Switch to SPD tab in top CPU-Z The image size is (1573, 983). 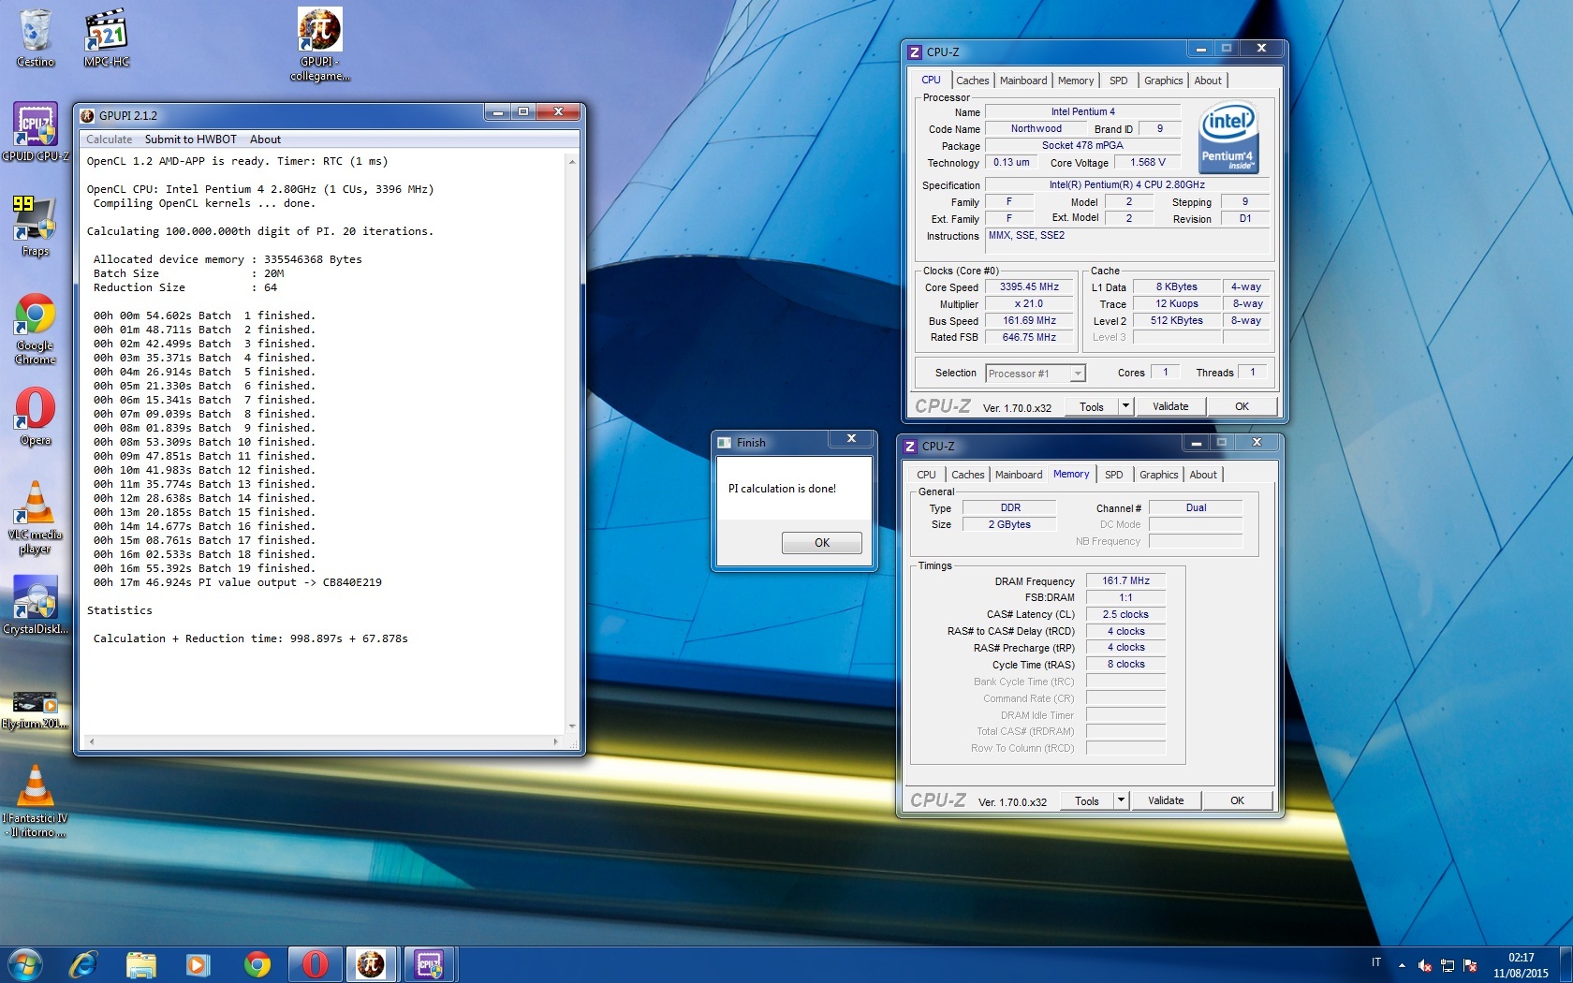pyautogui.click(x=1119, y=81)
